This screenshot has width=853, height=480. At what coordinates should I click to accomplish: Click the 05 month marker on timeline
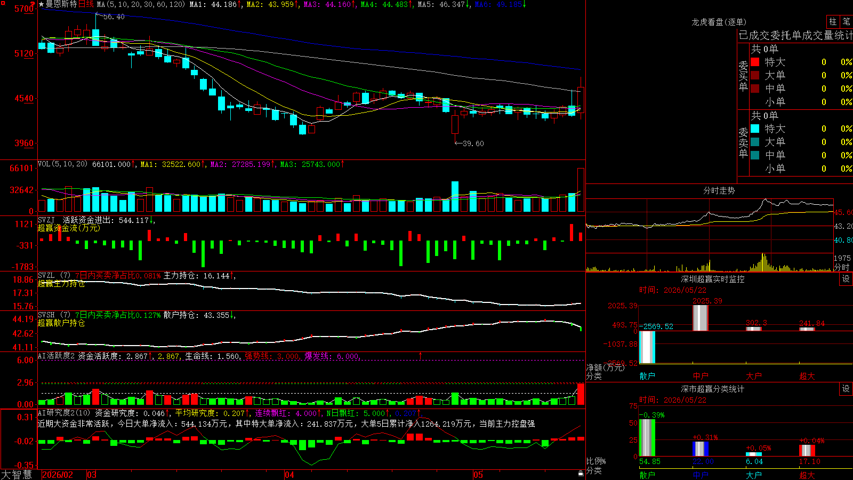[x=478, y=475]
